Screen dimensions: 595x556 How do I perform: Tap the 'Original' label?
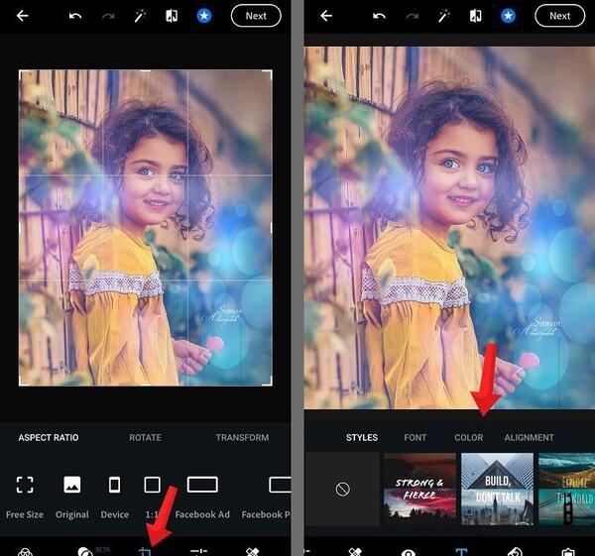(72, 514)
